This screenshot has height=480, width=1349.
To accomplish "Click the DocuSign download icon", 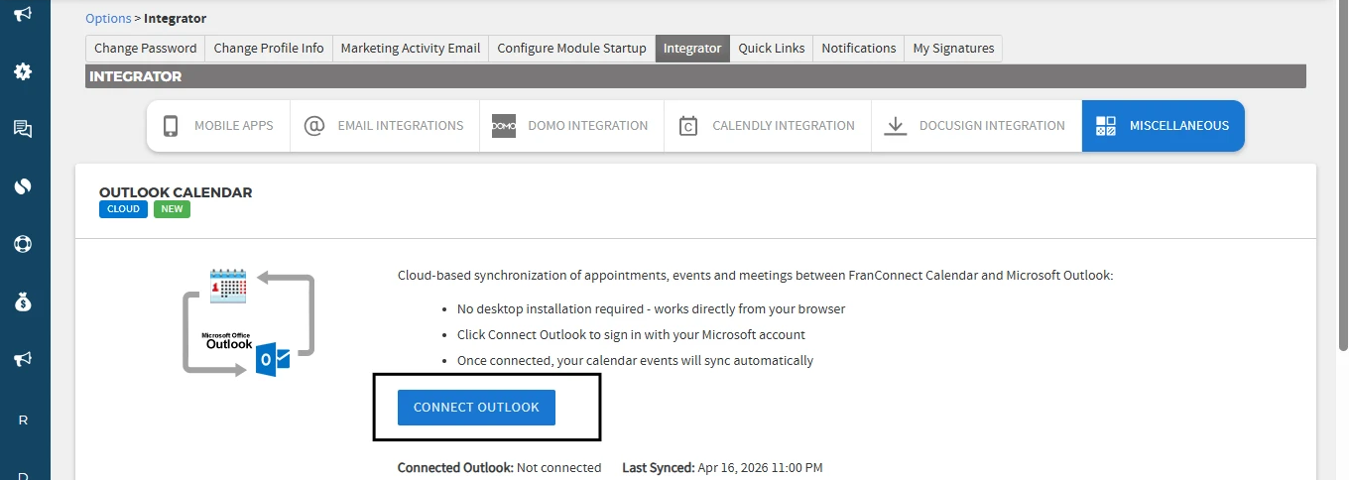I will point(896,126).
